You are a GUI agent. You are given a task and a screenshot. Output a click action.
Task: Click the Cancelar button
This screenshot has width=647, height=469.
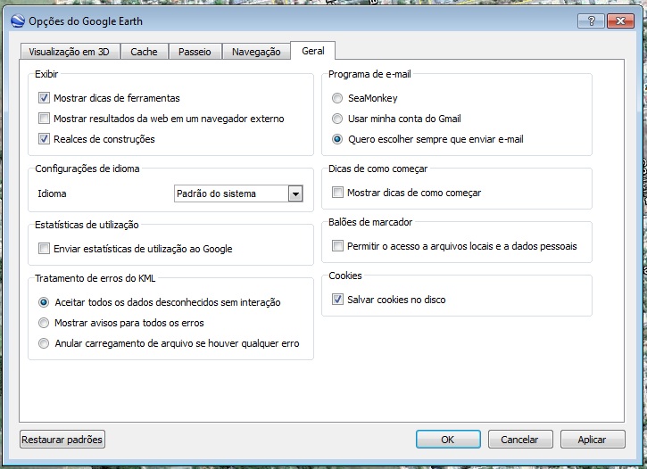pyautogui.click(x=520, y=440)
